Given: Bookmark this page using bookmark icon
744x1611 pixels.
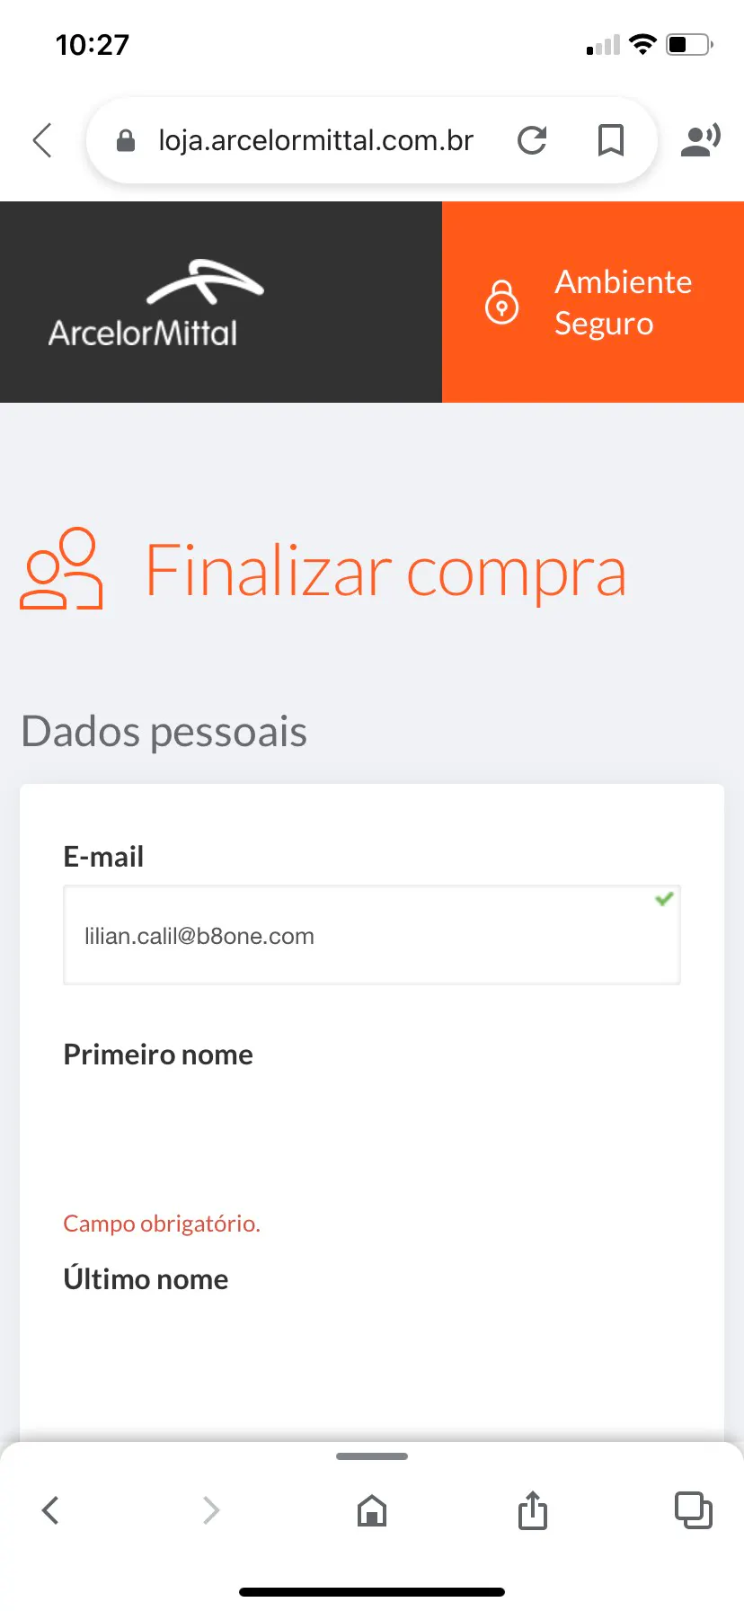Looking at the screenshot, I should click(611, 140).
